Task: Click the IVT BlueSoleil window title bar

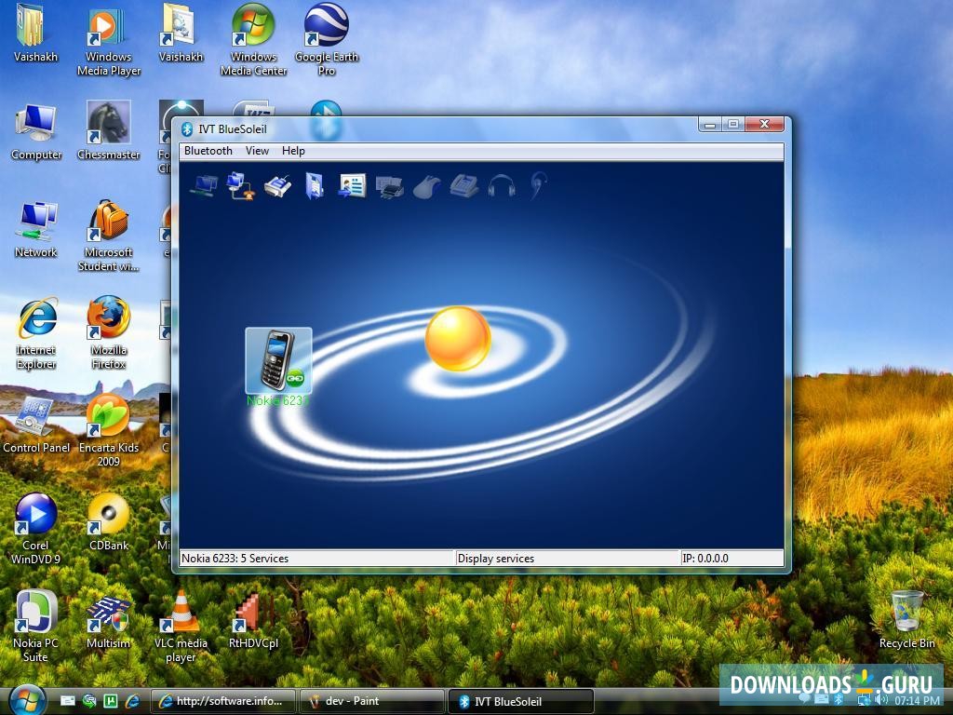Action: pyautogui.click(x=437, y=128)
